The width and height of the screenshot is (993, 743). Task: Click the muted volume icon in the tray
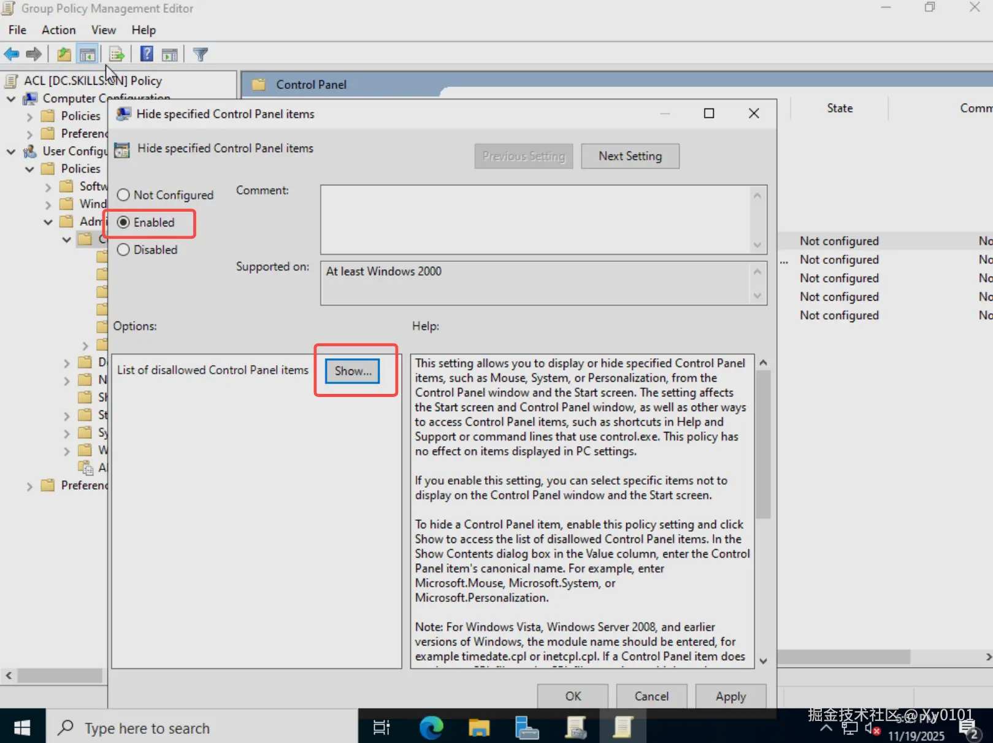[x=873, y=728]
